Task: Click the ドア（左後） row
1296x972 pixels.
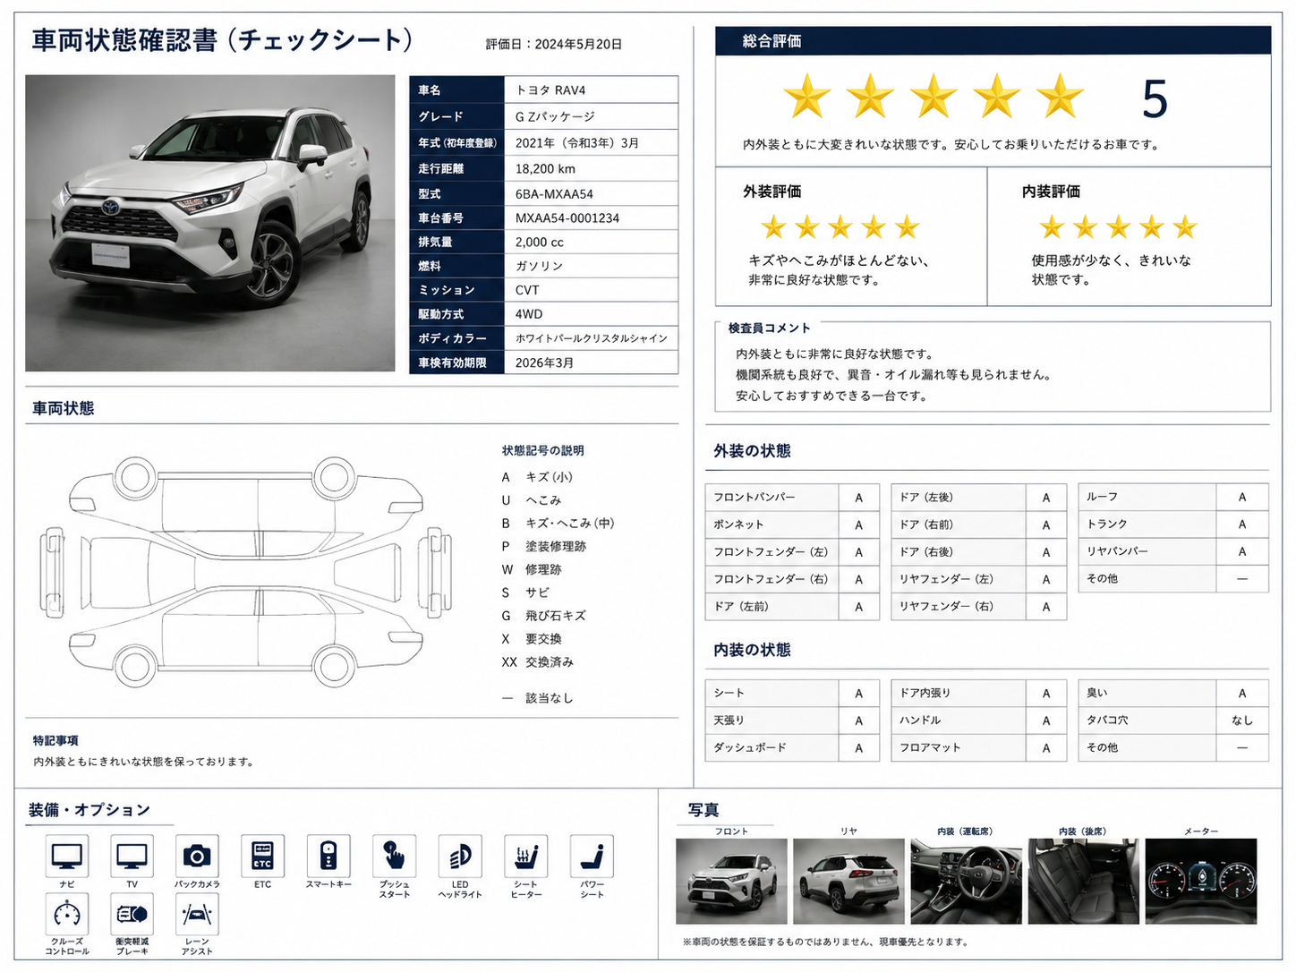Action: tap(979, 498)
